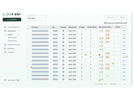The width and height of the screenshot is (133, 100).
Task: Open the View Summary submenu item
Action: 12,38
